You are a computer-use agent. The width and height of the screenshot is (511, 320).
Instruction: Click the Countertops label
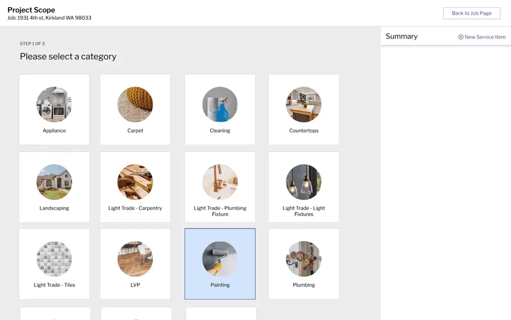[x=304, y=131]
